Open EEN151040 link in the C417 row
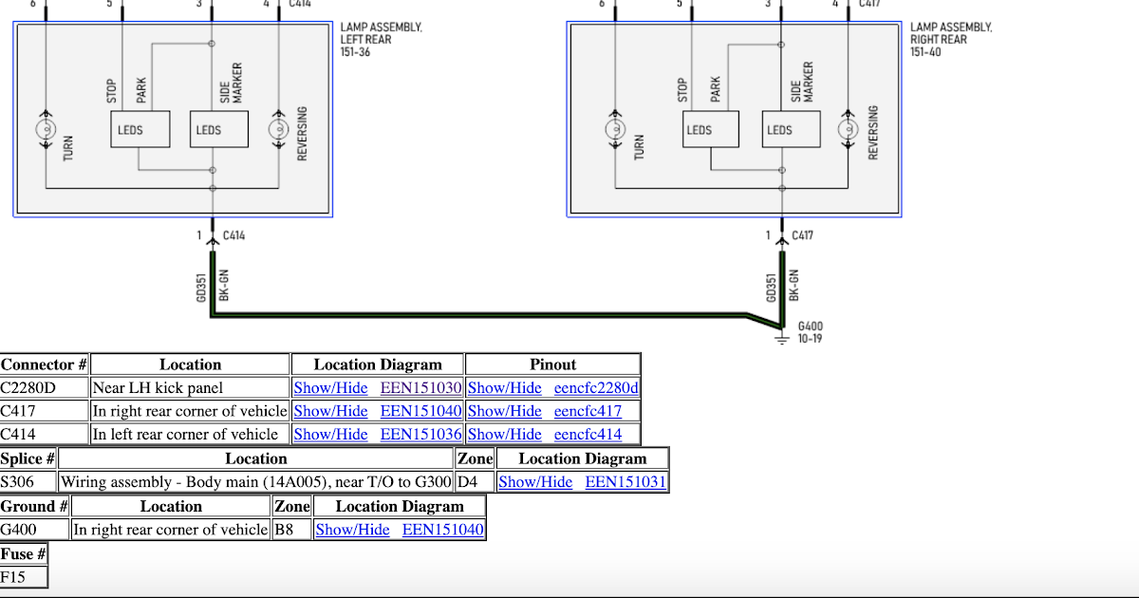1139x598 pixels. 420,411
